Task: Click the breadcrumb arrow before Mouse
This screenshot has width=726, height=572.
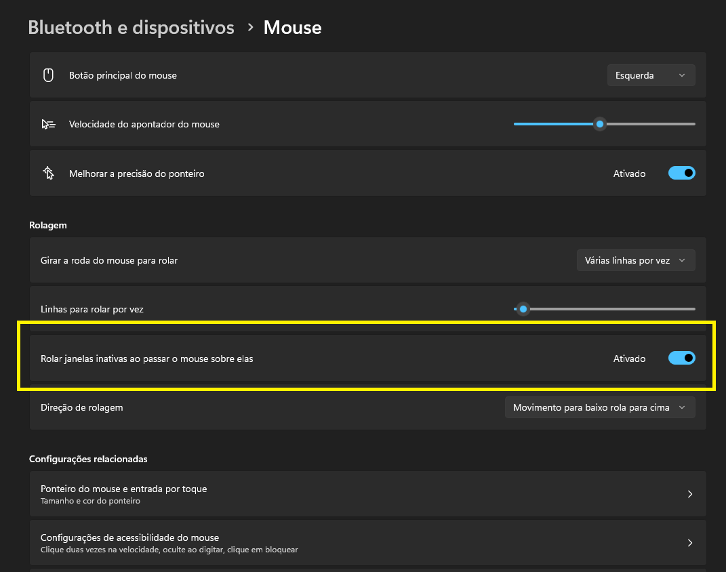Action: (x=250, y=27)
